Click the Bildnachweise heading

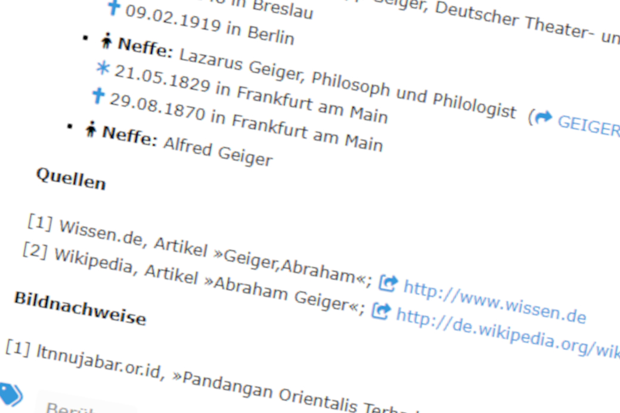[80, 309]
